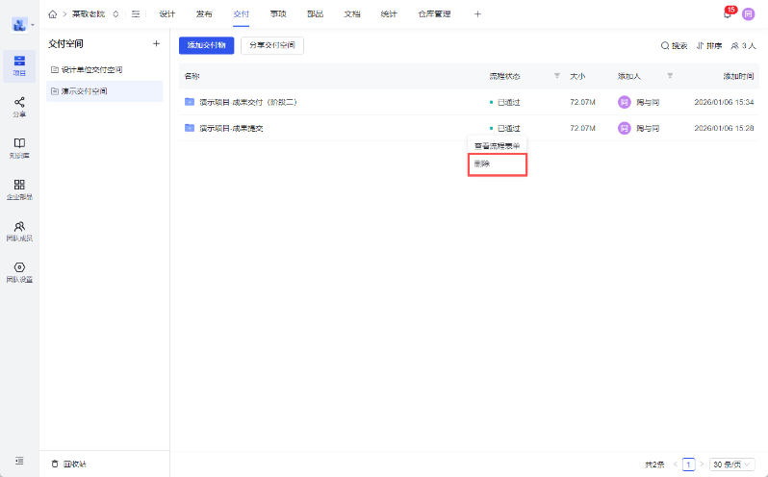Select 删除 in the context menu

[498, 164]
